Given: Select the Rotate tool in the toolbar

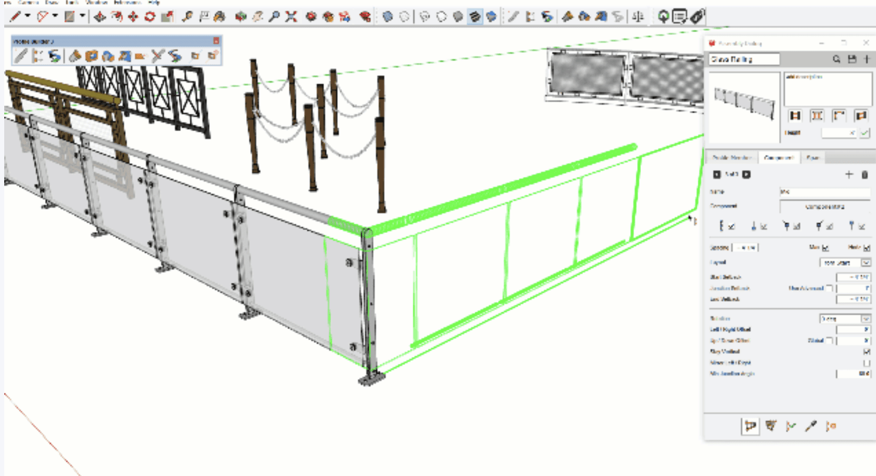Looking at the screenshot, I should (150, 17).
